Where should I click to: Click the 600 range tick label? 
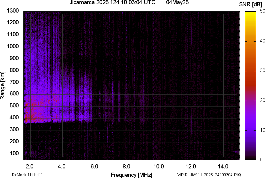coord(14,94)
